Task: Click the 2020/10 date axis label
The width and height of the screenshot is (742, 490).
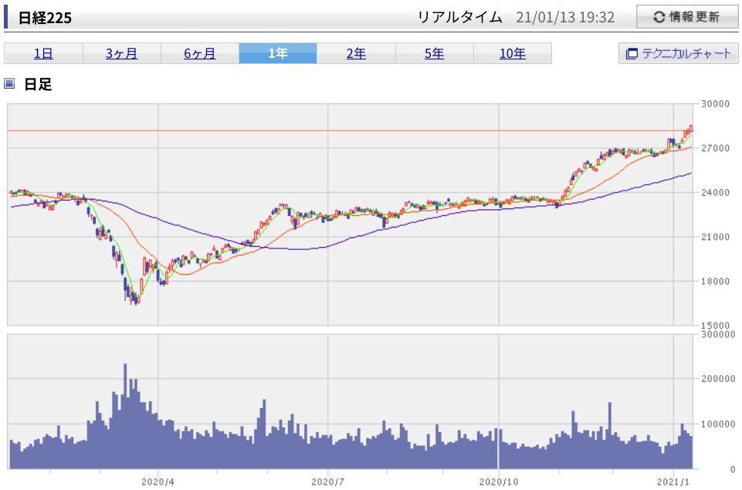Action: coord(498,482)
